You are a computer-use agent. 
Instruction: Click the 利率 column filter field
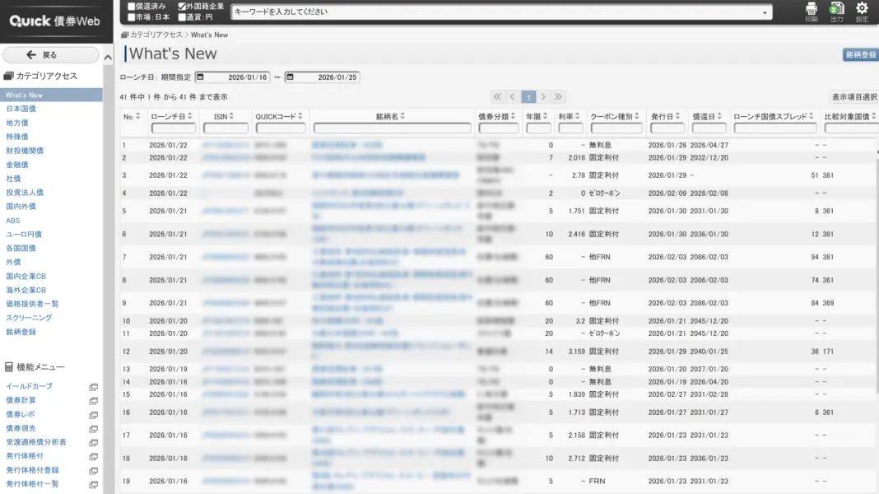570,128
